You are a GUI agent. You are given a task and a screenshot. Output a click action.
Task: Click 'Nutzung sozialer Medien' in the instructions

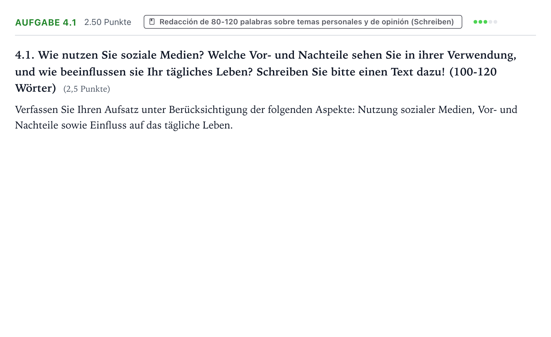point(416,110)
